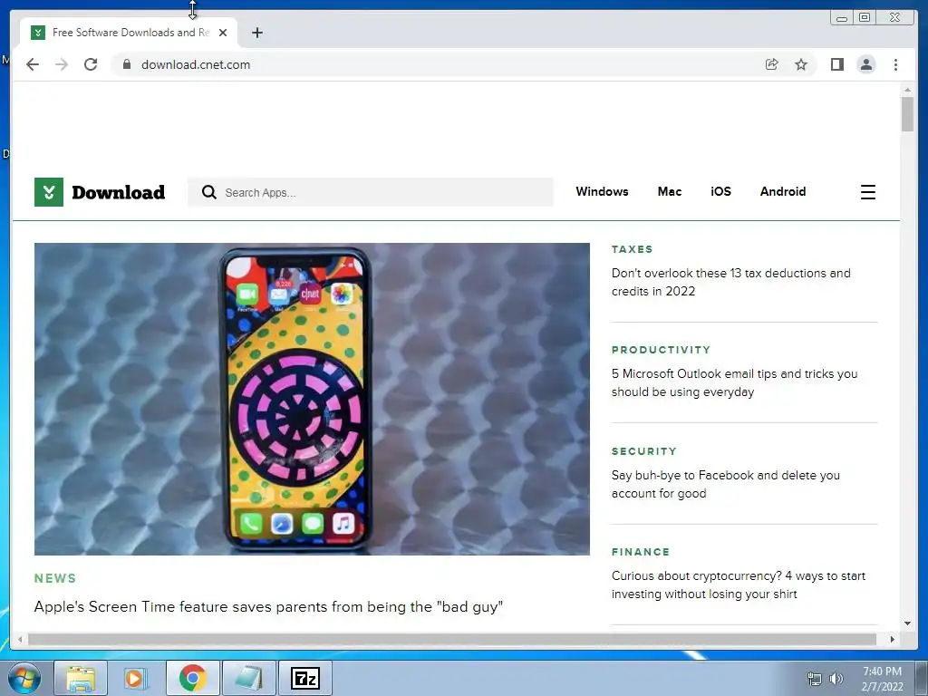Click the PRODUCTIVITY category label
928x696 pixels.
click(x=661, y=350)
